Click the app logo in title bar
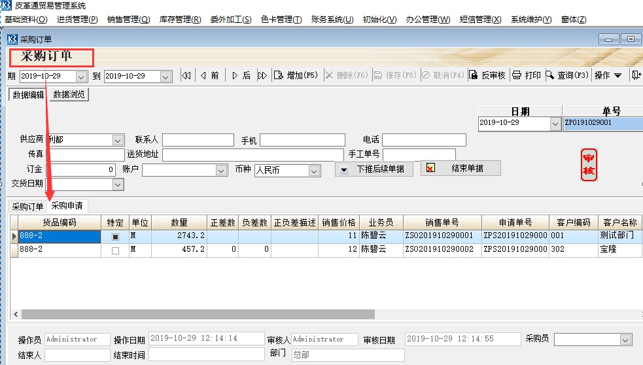Image resolution: width=643 pixels, height=365 pixels. 7,5
